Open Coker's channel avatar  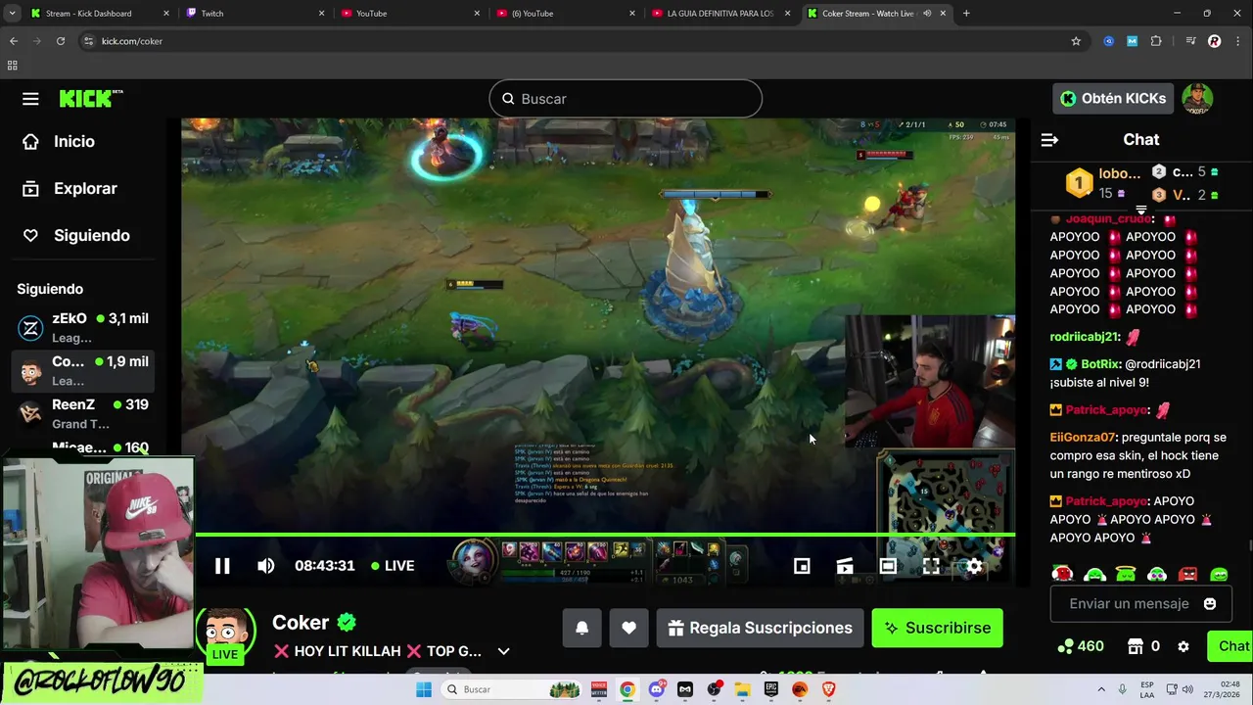click(225, 634)
